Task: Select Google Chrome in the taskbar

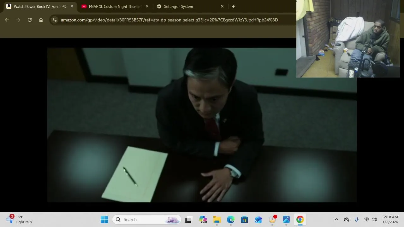Action: (x=300, y=219)
